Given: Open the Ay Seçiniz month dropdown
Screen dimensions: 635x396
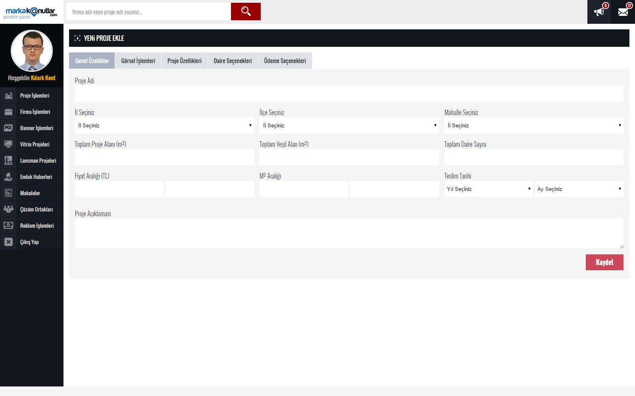Looking at the screenshot, I should 579,189.
